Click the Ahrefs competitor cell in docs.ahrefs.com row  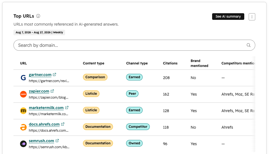point(227,127)
